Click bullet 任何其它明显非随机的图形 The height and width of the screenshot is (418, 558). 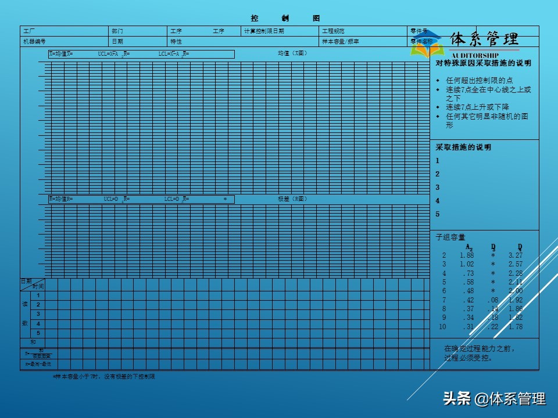pyautogui.click(x=487, y=121)
